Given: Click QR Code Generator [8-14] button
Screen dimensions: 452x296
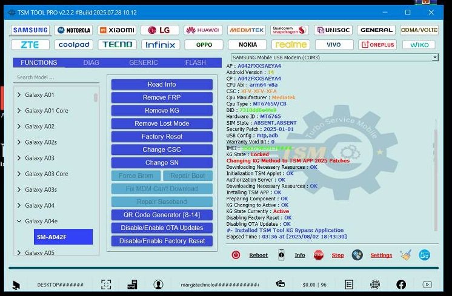Looking at the screenshot, I should click(162, 215).
